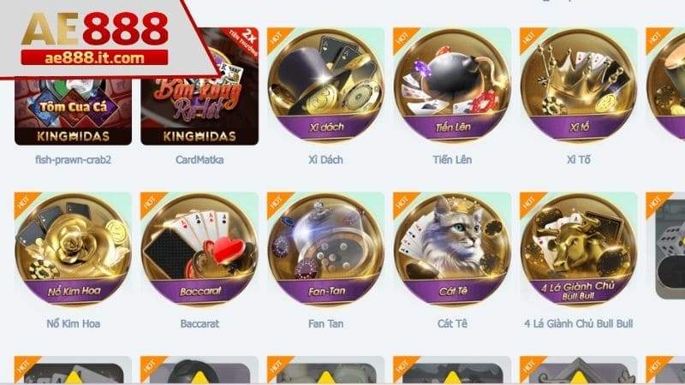Select the 4 Lá Giành Chủ Bull Bull icon
685x385 pixels.
pos(579,250)
